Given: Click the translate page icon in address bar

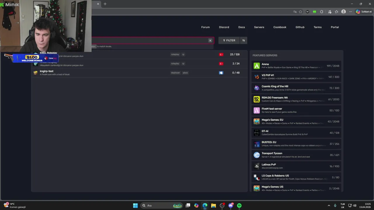Looking at the screenshot, I should tap(295, 12).
